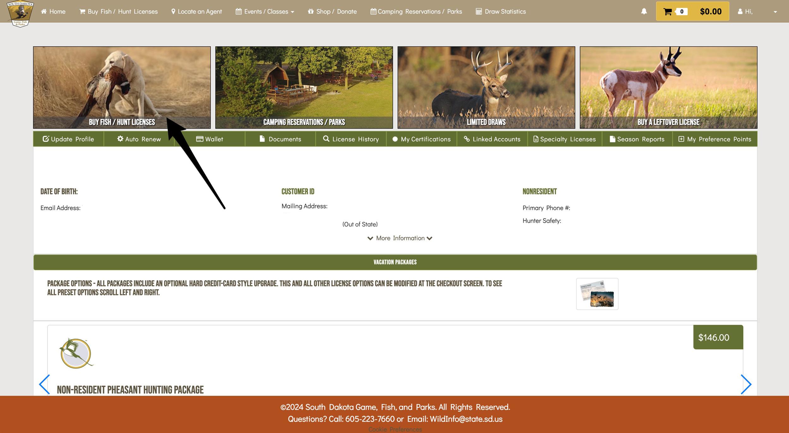View My Certifications
Screen dimensions: 789x433
pos(422,139)
